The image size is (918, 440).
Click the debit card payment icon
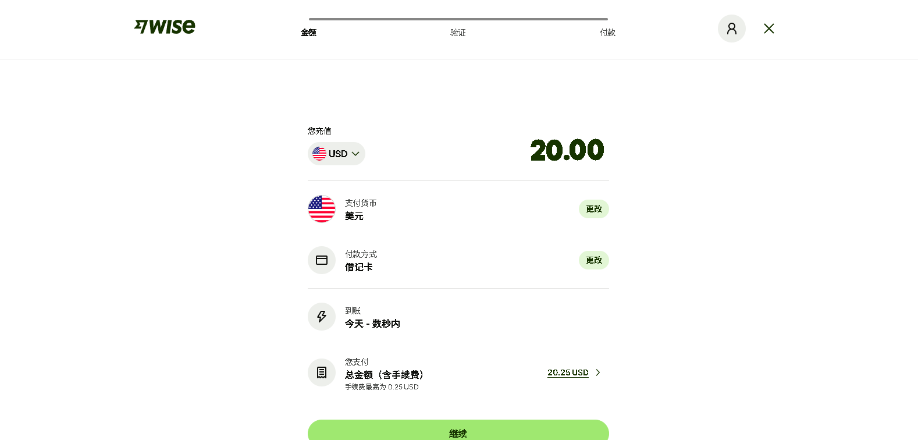pyautogui.click(x=322, y=260)
